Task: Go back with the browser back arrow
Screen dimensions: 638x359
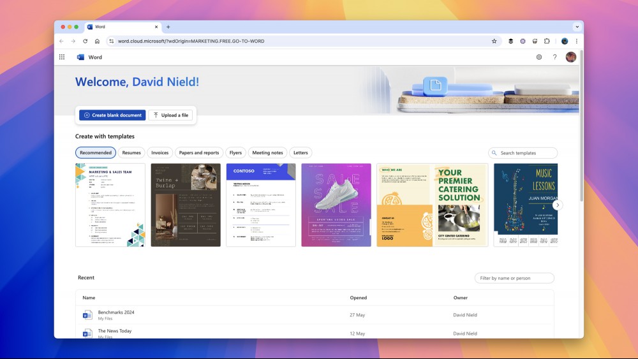Action: pyautogui.click(x=61, y=41)
